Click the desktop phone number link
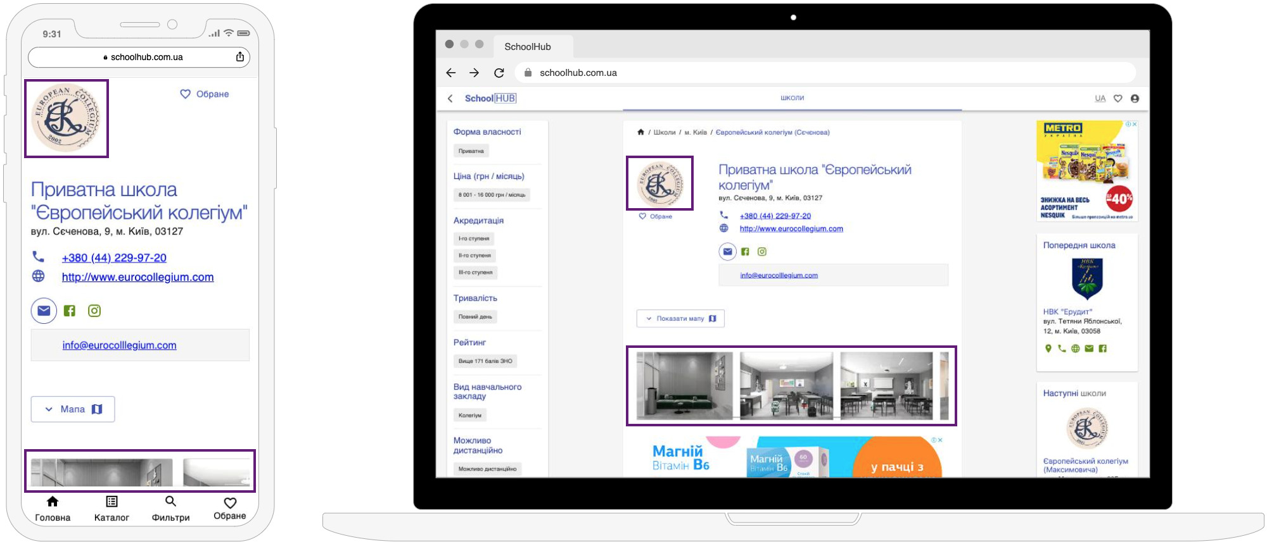The image size is (1267, 544). click(x=775, y=216)
